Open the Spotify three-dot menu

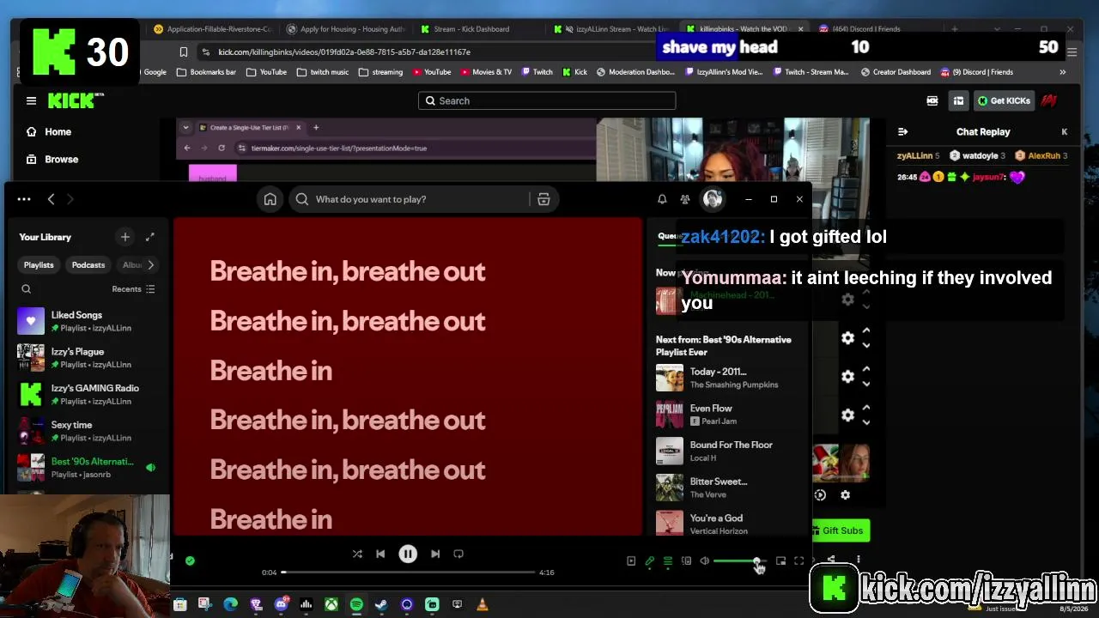pyautogui.click(x=24, y=199)
